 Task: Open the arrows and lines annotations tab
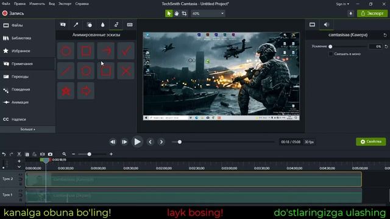click(x=76, y=24)
